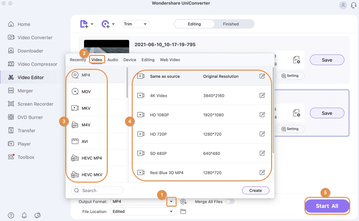Click output format settings gear icon

pyautogui.click(x=183, y=202)
